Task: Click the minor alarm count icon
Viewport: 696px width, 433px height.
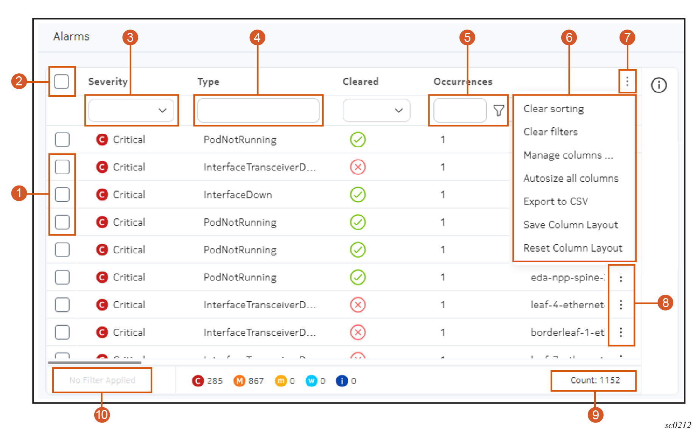Action: click(x=281, y=381)
